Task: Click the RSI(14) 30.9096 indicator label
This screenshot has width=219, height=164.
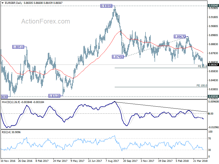Action: pyautogui.click(x=11, y=132)
